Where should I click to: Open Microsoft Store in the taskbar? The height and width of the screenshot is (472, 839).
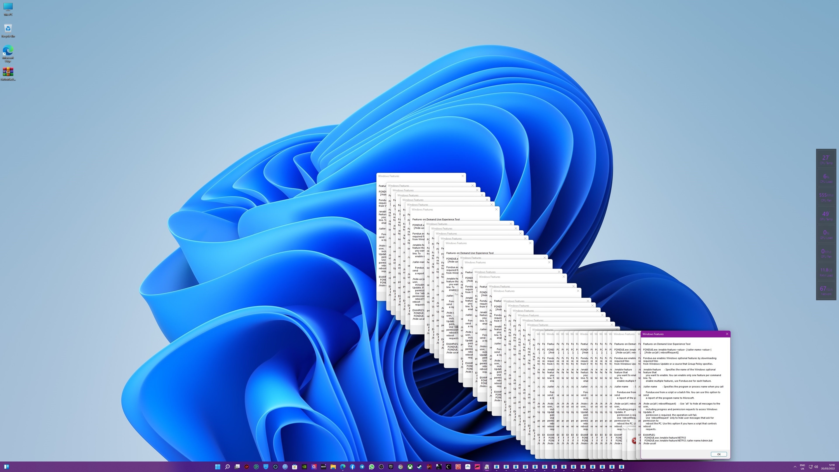pyautogui.click(x=295, y=467)
